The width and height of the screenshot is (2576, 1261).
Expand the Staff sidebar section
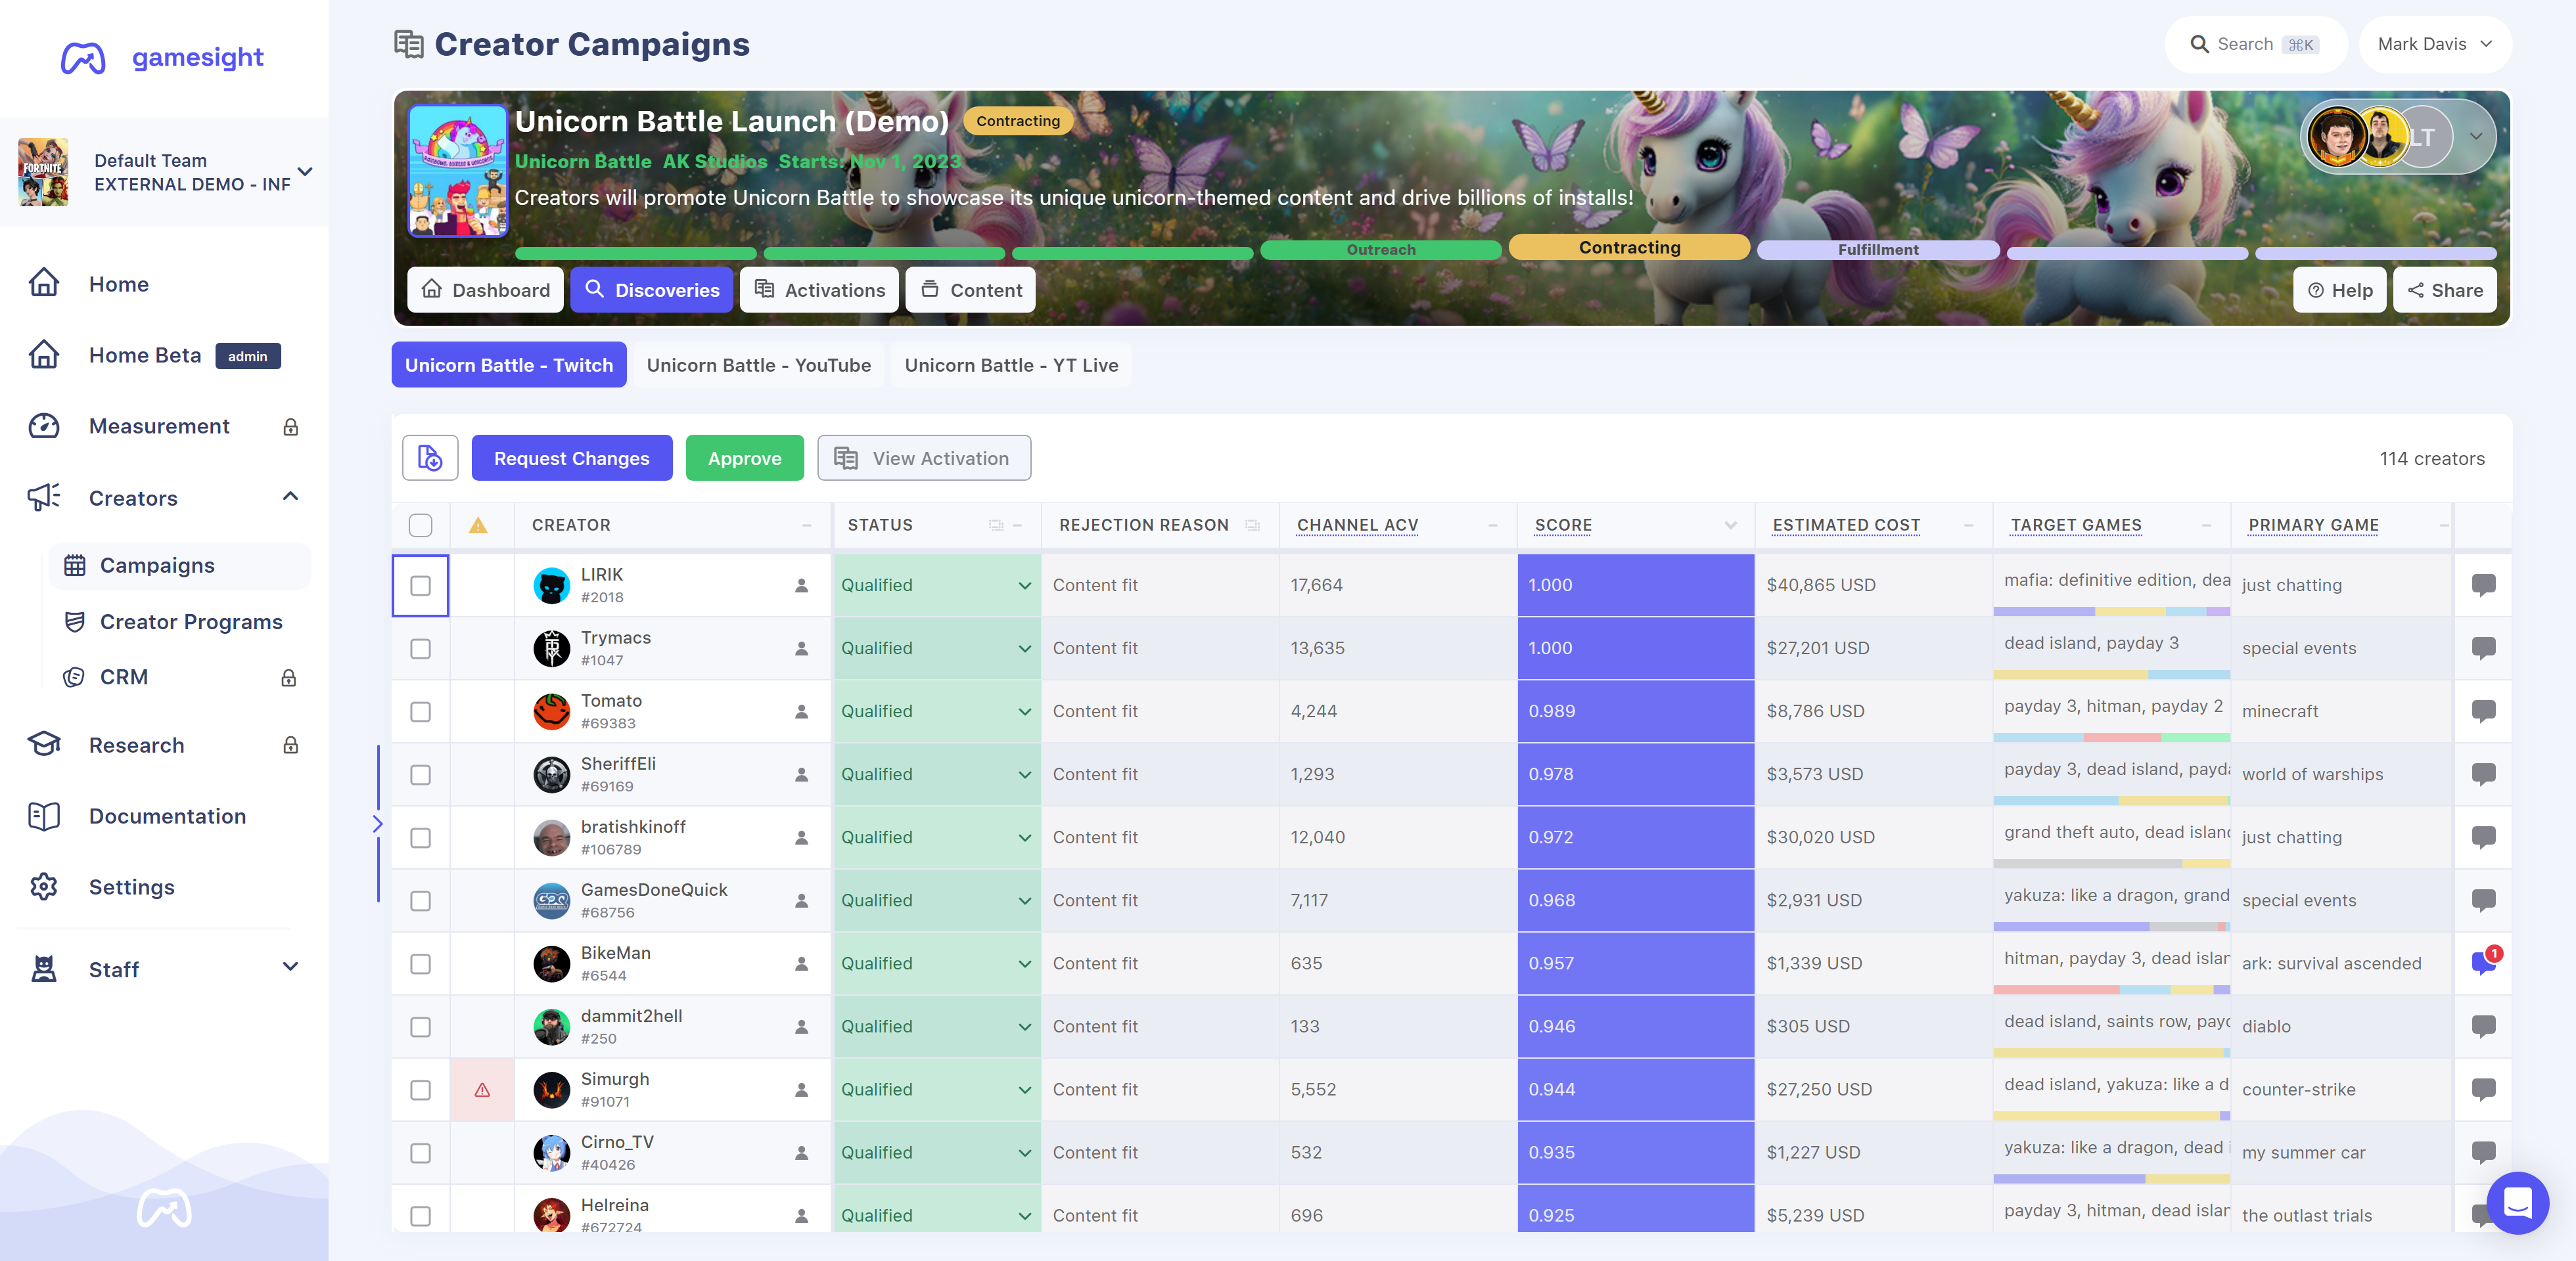tap(290, 966)
